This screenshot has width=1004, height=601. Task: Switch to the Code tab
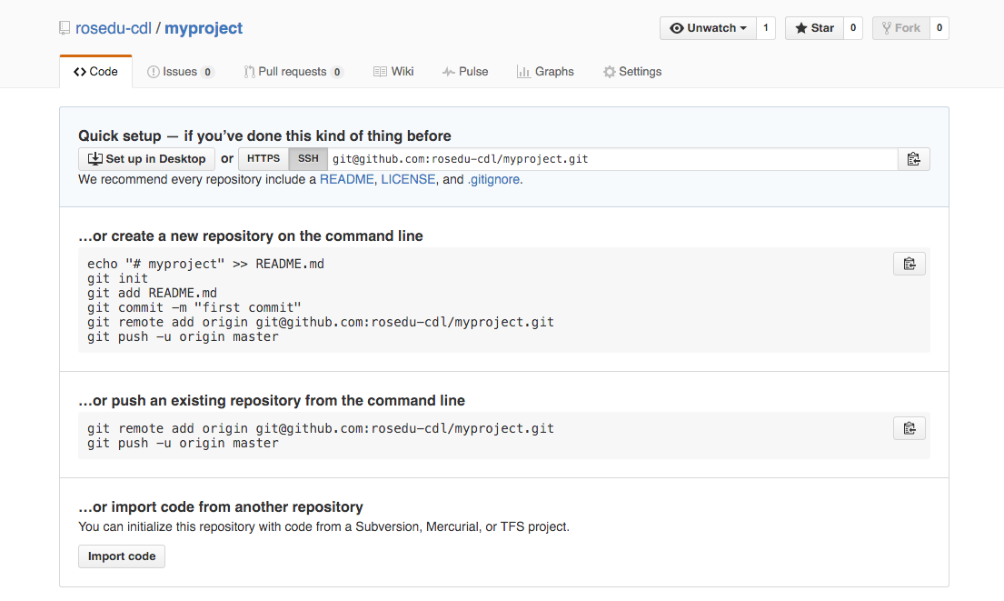pyautogui.click(x=96, y=72)
